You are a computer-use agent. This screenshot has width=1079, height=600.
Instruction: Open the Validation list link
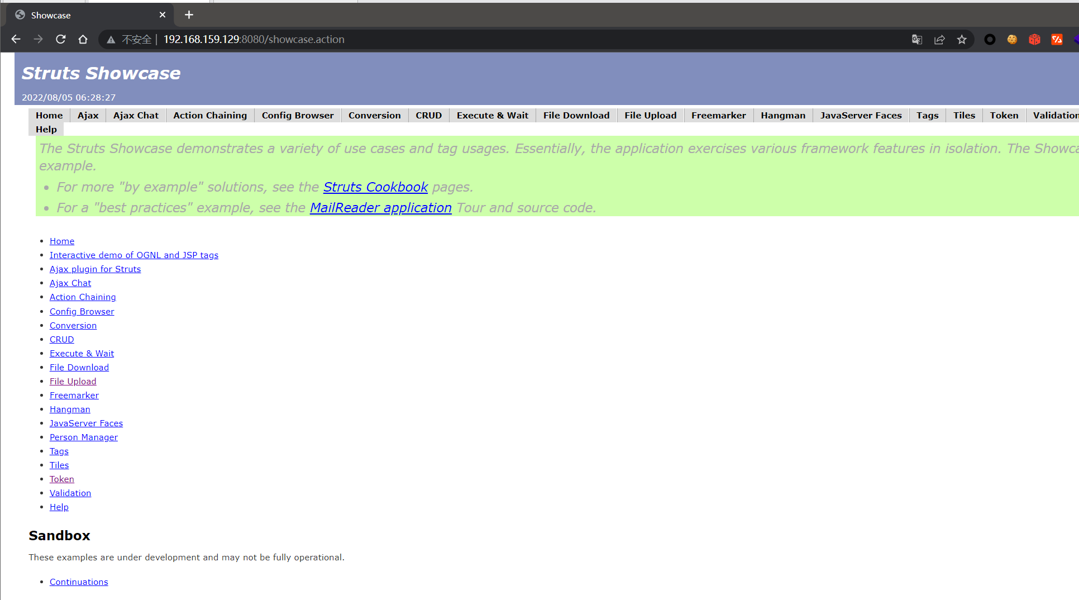point(70,493)
